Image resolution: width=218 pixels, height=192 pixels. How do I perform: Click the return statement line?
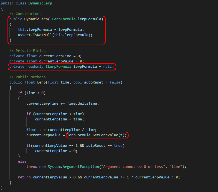[x=99, y=177]
